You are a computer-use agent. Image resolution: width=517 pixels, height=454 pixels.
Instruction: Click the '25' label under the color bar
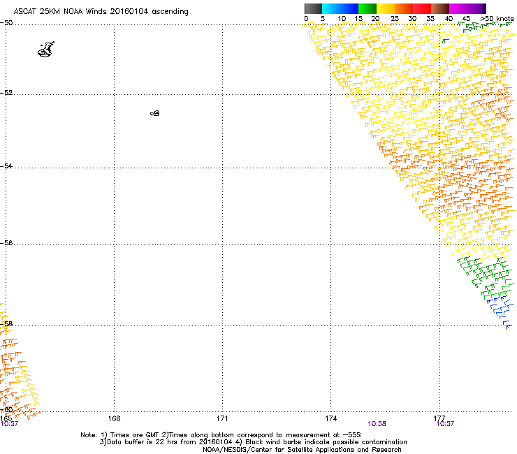395,19
